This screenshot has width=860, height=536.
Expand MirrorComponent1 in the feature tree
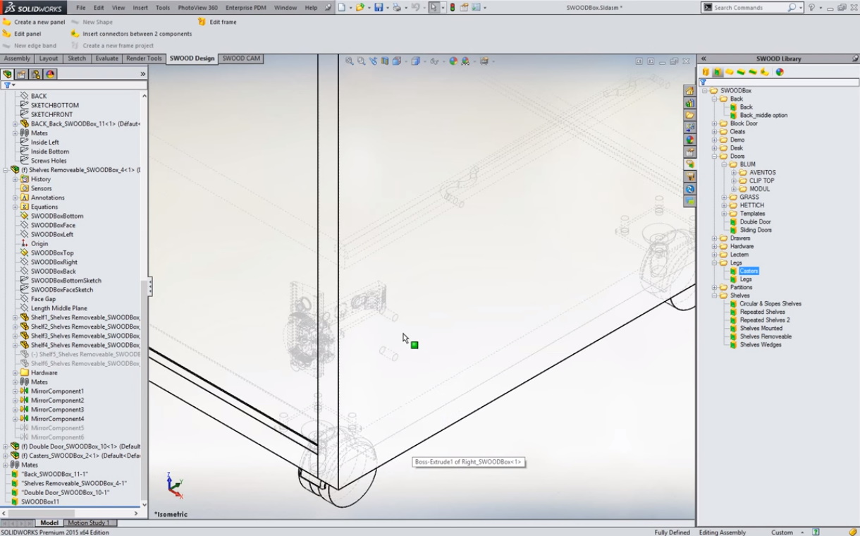pyautogui.click(x=15, y=391)
